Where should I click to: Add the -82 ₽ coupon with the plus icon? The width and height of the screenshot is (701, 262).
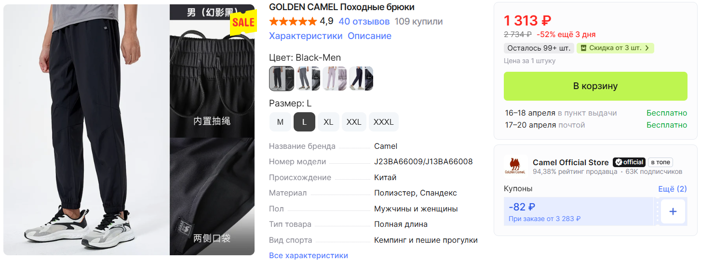tap(673, 211)
